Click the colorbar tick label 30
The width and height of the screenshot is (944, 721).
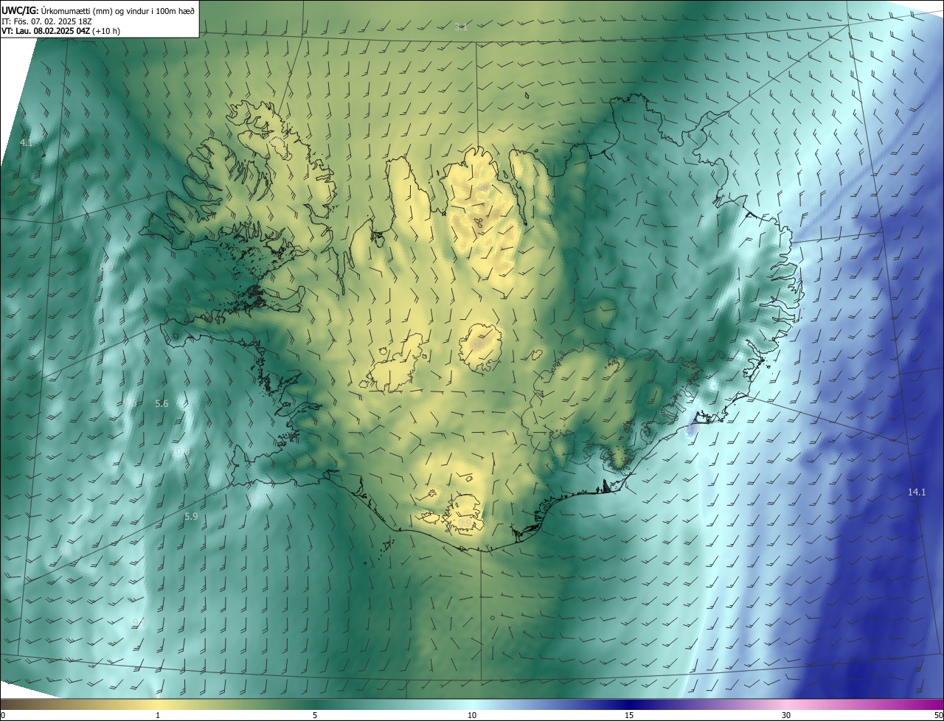[786, 715]
